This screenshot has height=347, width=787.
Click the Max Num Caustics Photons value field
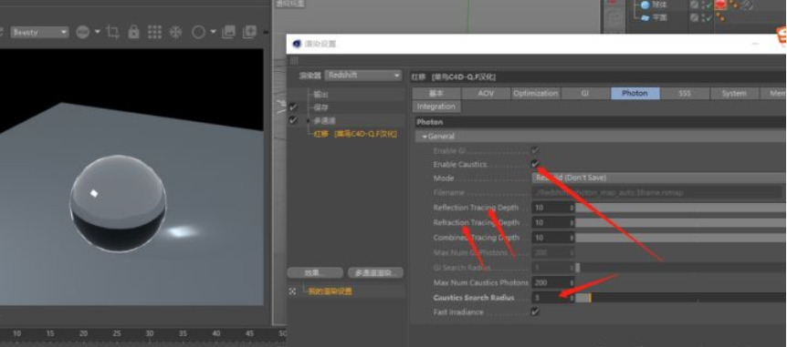pyautogui.click(x=553, y=282)
